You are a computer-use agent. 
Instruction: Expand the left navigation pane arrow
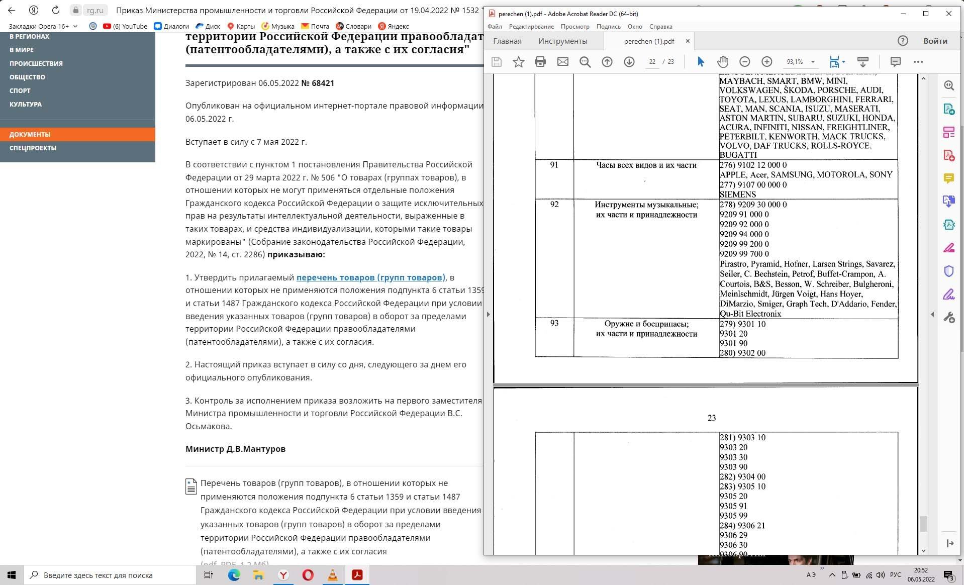[488, 315]
